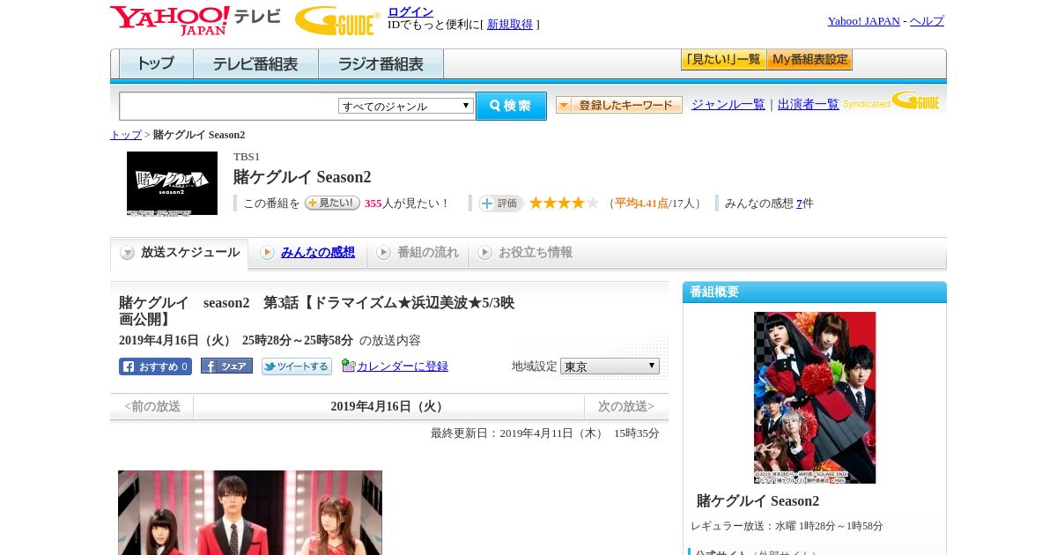Focus the program search input field

[x=229, y=107]
